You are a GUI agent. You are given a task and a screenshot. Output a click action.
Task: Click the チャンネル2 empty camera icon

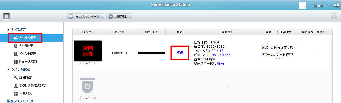pos(87,86)
